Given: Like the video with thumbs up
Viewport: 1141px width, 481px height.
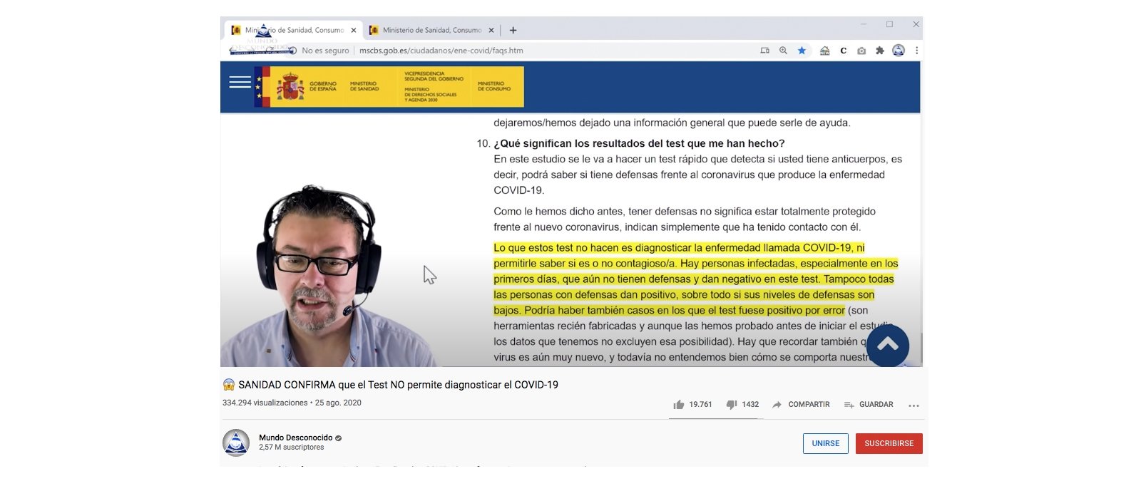Looking at the screenshot, I should click(x=678, y=405).
